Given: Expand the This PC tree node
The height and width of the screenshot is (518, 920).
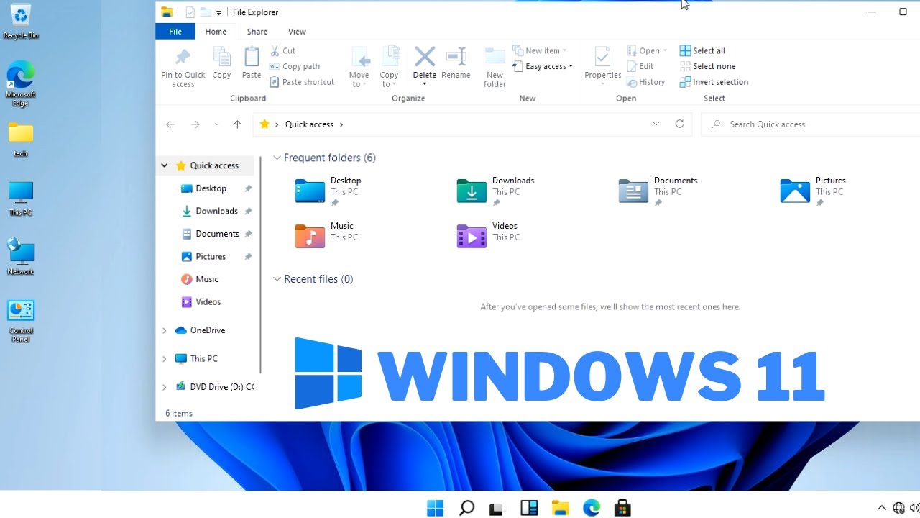Looking at the screenshot, I should (165, 358).
